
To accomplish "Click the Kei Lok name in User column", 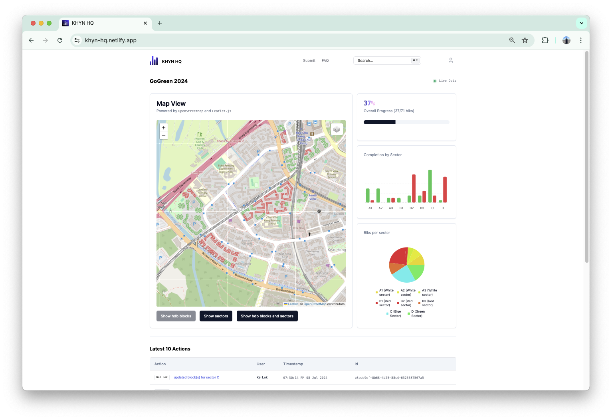I will 262,377.
